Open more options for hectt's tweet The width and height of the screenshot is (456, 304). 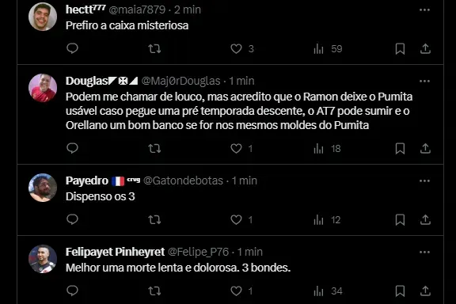(x=424, y=9)
